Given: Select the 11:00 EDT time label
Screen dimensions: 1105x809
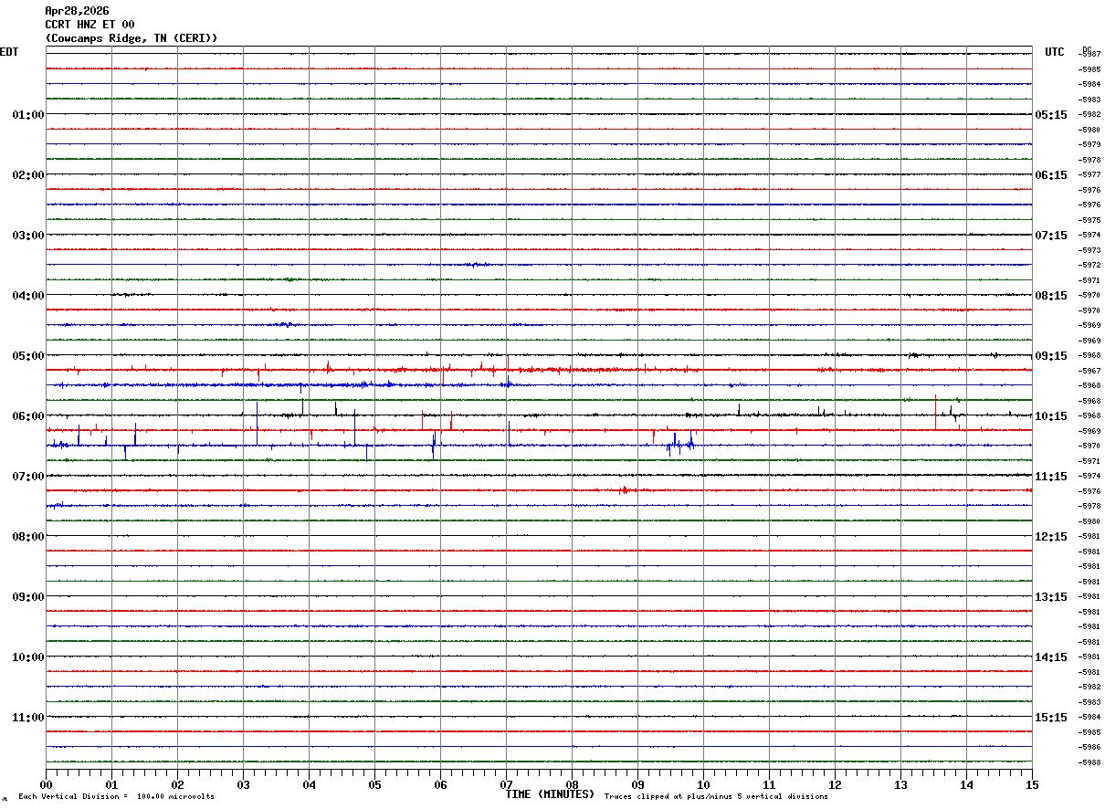Looking at the screenshot, I should pyautogui.click(x=28, y=718).
